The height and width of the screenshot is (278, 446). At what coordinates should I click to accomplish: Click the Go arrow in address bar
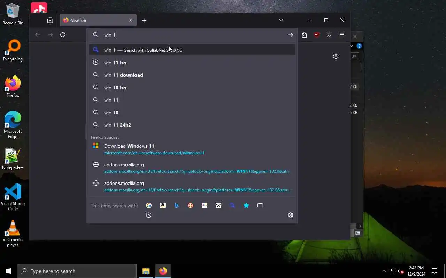pyautogui.click(x=291, y=35)
